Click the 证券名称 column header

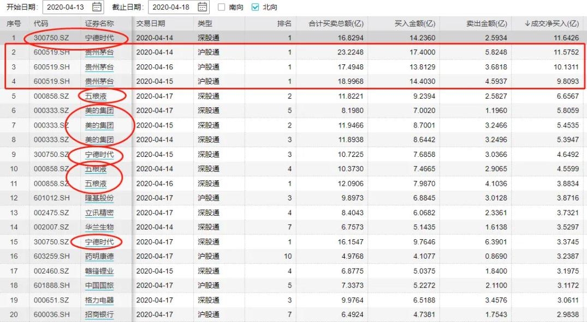(99, 23)
